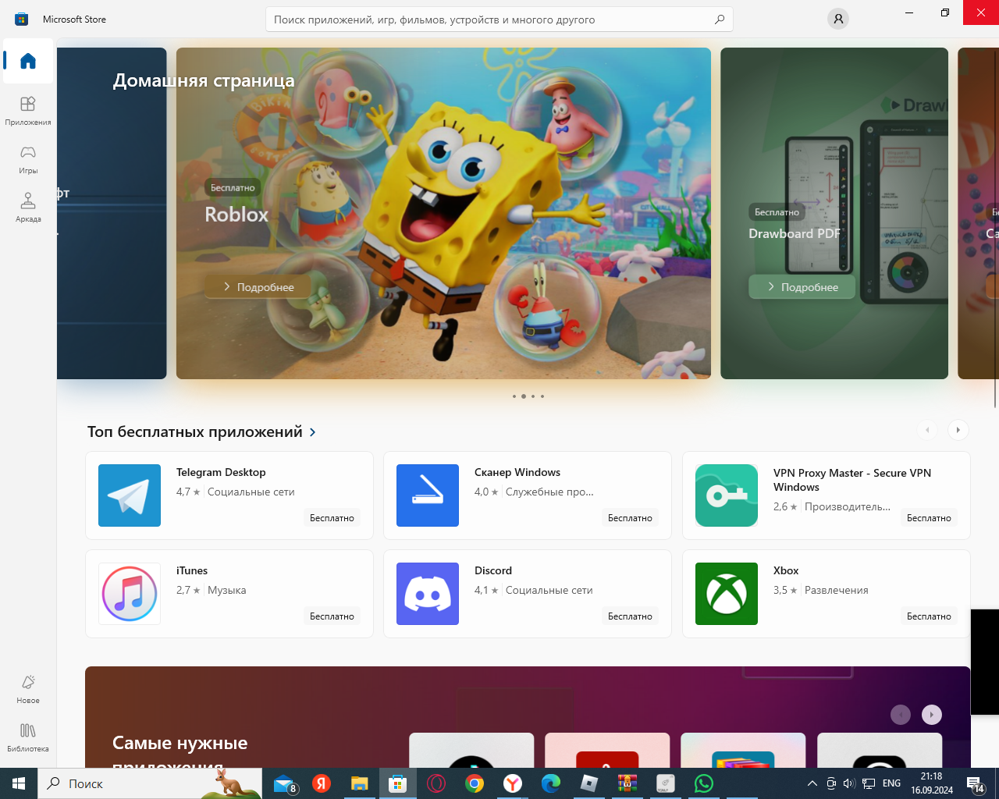This screenshot has height=799, width=999.
Task: Click the Discord app icon
Action: [428, 594]
